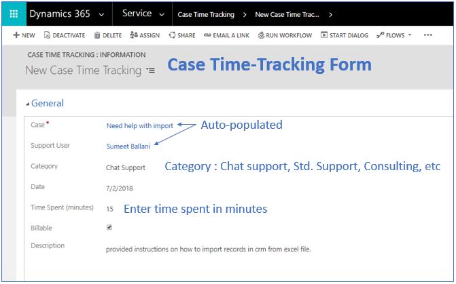Expand chevron after New Case Time Trac...
Image resolution: width=456 pixels, height=284 pixels.
point(331,14)
